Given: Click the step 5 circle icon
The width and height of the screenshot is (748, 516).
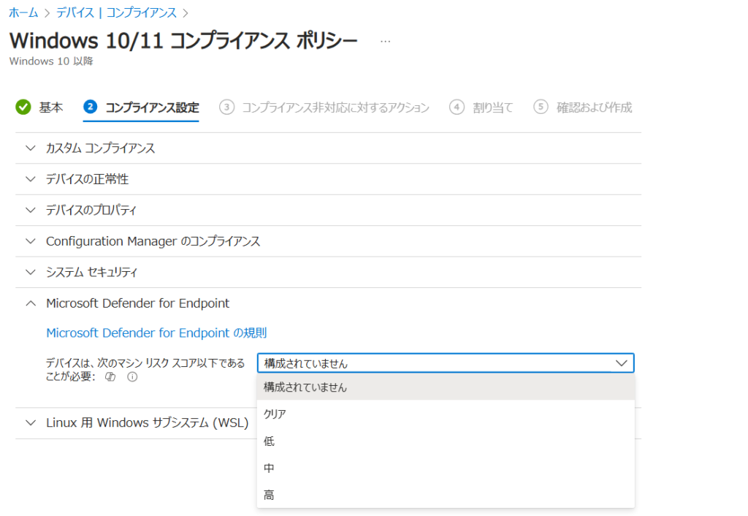Looking at the screenshot, I should (541, 107).
